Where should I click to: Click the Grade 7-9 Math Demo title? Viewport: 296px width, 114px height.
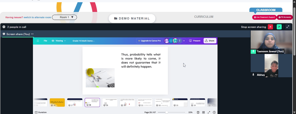[83, 41]
